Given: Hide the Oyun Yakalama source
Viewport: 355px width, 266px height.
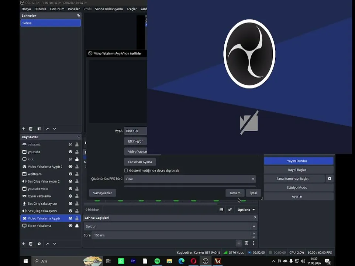Looking at the screenshot, I should 70,196.
